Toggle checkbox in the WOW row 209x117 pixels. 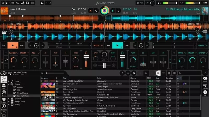pyautogui.click(x=178, y=87)
